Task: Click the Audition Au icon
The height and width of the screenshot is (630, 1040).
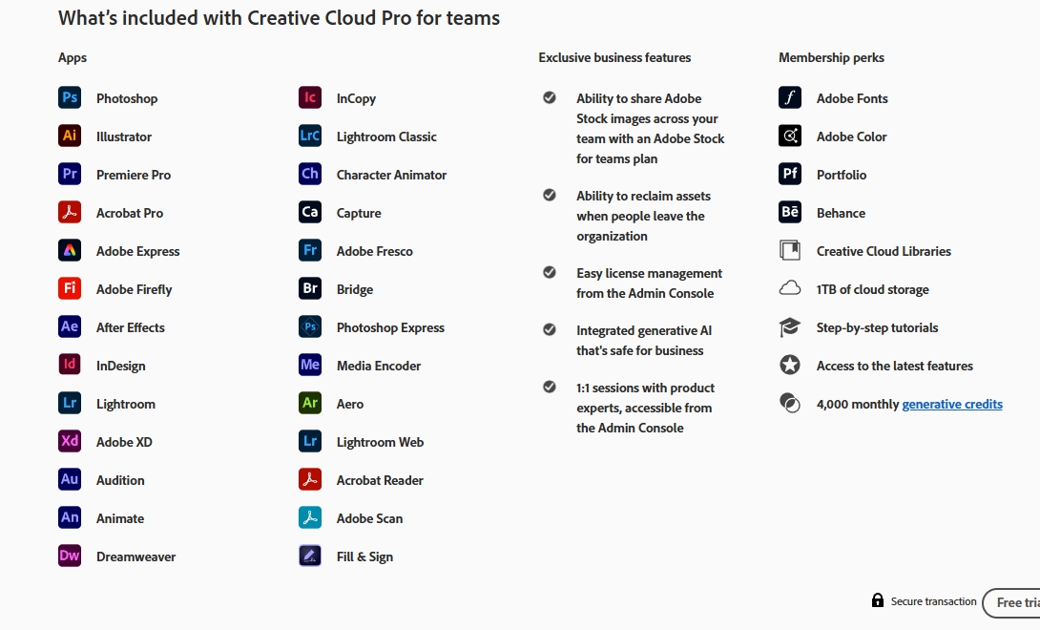Action: [70, 479]
